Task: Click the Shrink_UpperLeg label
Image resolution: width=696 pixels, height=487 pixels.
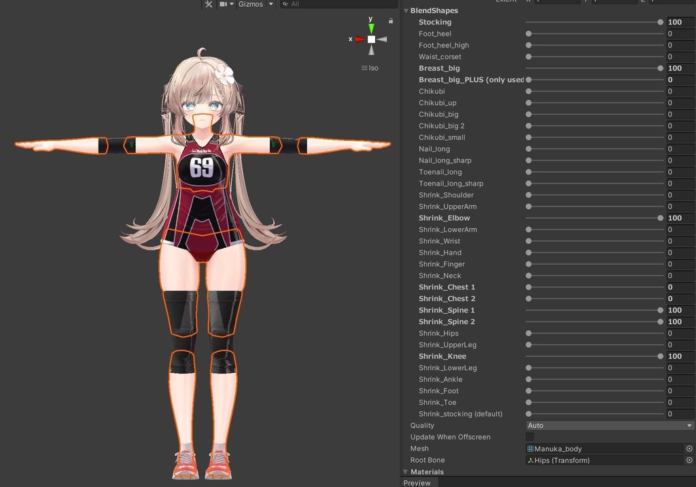Action: [447, 345]
